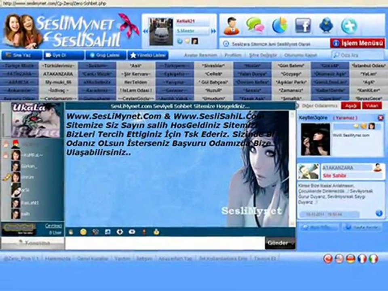388x291 pixels.
Task: Enter the *Aşıklar Parkı* room
Action: point(291,82)
